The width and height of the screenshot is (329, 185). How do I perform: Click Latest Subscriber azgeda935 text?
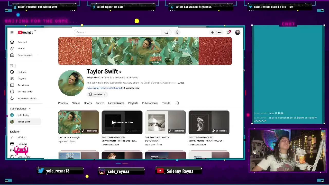(194, 7)
